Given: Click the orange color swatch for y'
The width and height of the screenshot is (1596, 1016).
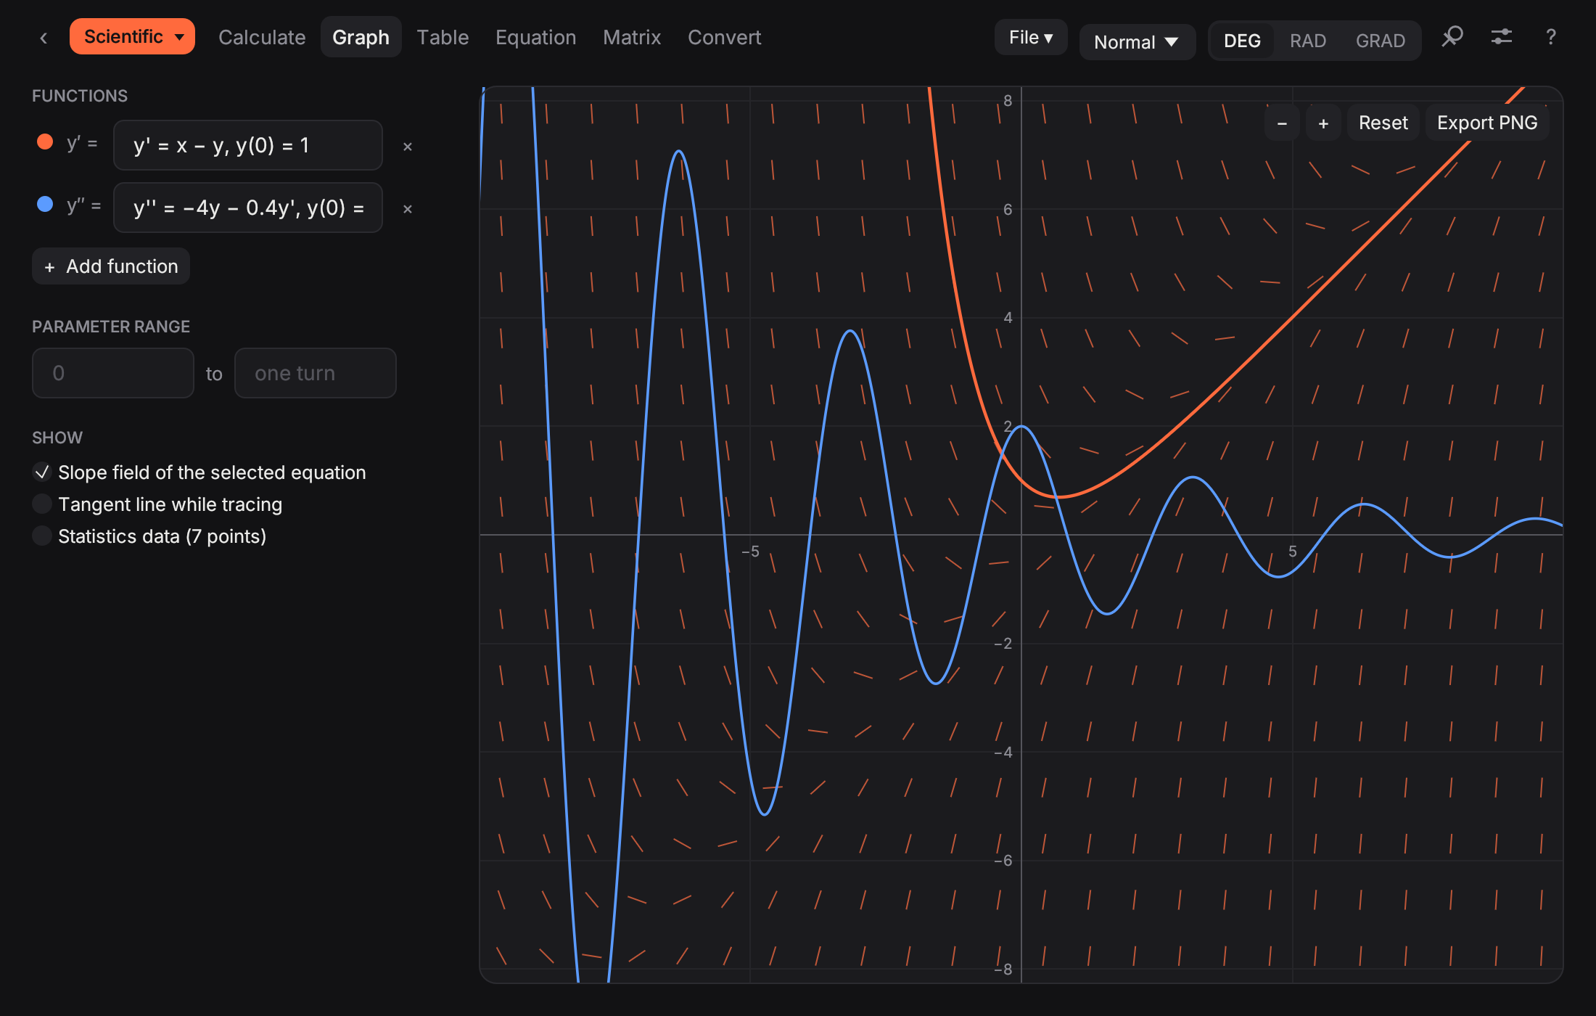Looking at the screenshot, I should [45, 142].
